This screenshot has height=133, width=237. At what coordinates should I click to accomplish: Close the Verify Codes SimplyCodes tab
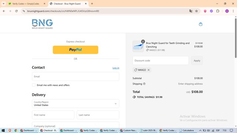point(44,4)
